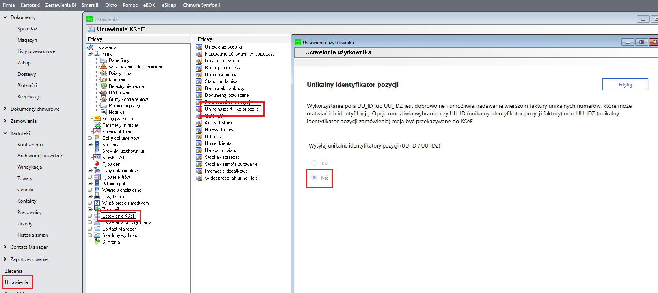Click the Symfonia tree icon
Viewport: 658px width, 293px height.
click(97, 242)
